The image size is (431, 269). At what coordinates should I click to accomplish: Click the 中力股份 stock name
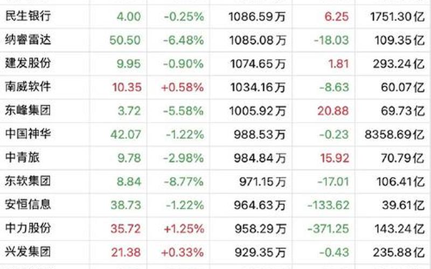pyautogui.click(x=27, y=228)
